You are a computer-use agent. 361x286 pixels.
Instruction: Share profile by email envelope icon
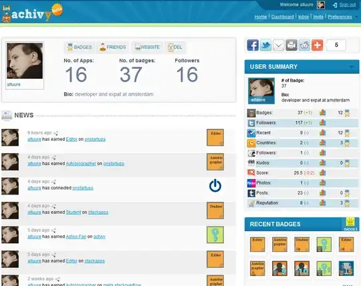[x=279, y=45]
